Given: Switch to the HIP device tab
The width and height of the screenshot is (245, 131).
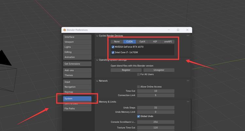Looking at the screenshot, I should point(155,42).
